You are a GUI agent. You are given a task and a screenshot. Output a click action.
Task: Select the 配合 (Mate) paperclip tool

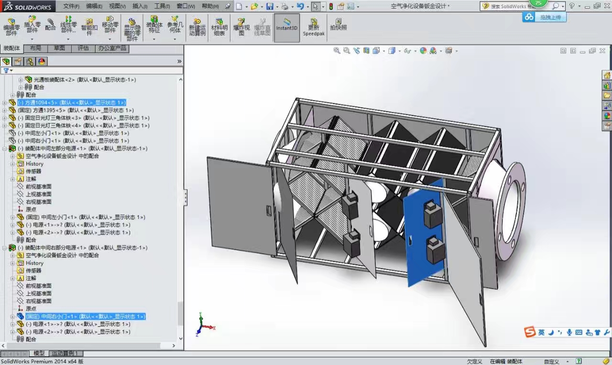(50, 25)
